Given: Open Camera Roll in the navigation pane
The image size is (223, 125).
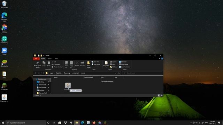Looking at the screenshot, I should tap(43, 93).
